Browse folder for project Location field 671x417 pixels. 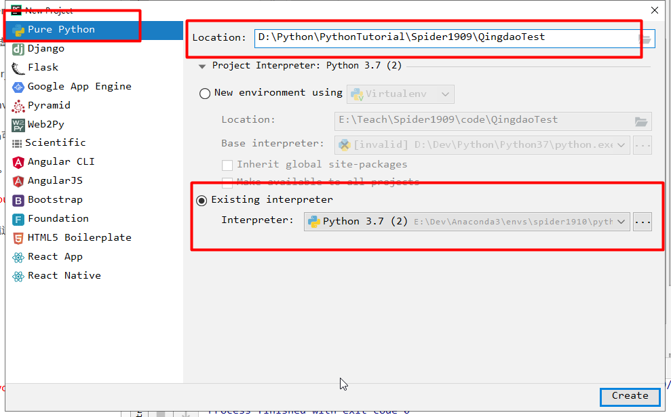pyautogui.click(x=645, y=39)
